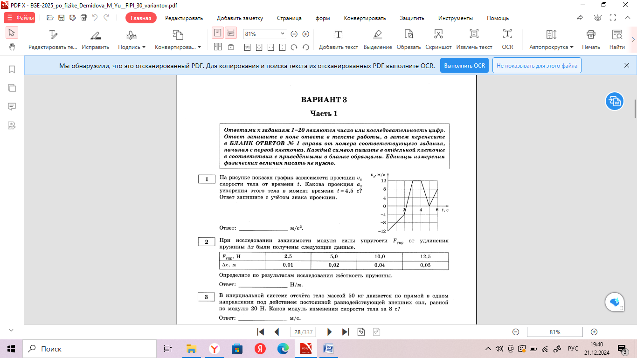Screen dimensions: 637x358
Task: Enter full screen mode
Action: click(x=613, y=18)
